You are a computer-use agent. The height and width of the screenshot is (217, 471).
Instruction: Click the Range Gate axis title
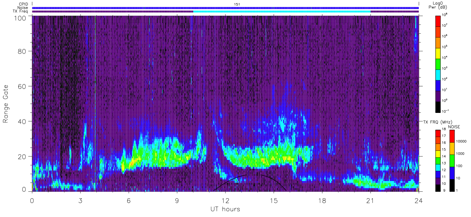click(6, 104)
